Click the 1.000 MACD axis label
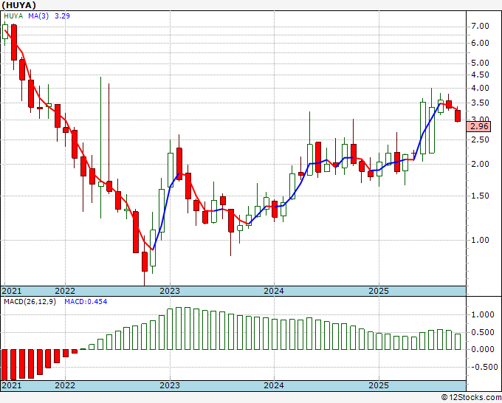The height and width of the screenshot is (403, 502). point(483,315)
